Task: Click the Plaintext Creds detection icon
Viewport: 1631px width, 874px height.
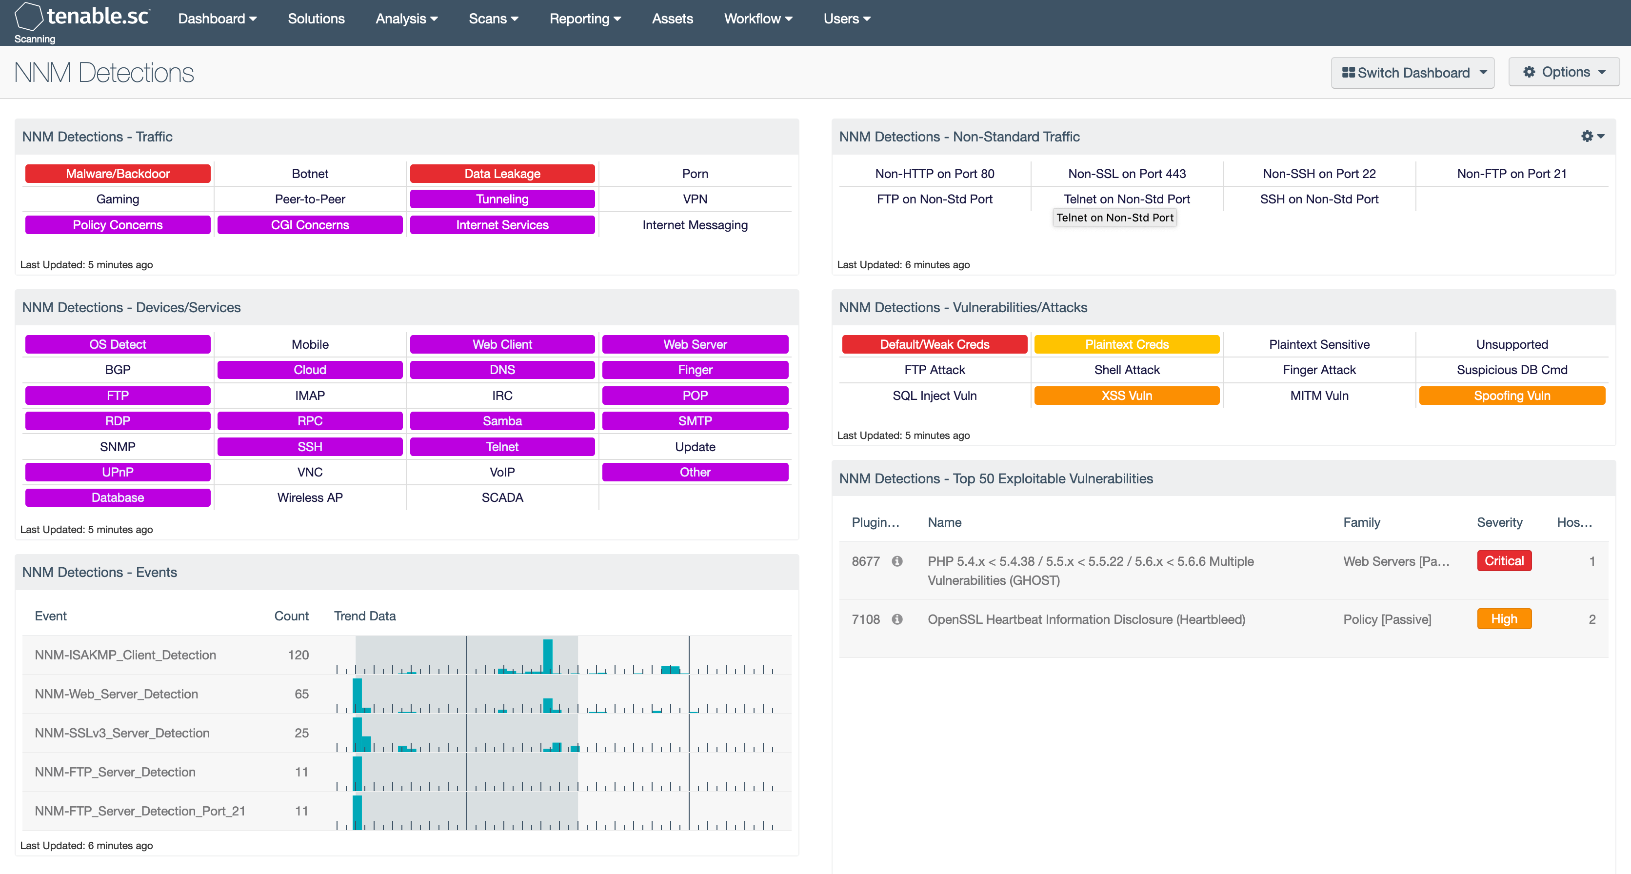Action: click(x=1126, y=344)
